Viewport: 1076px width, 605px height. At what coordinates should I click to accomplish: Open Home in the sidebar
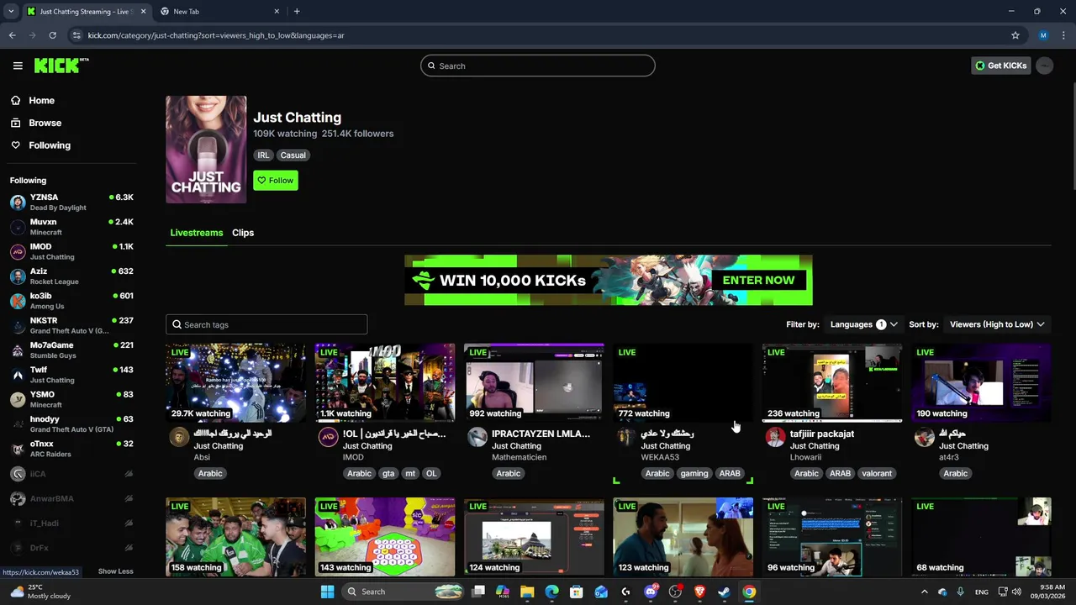tap(41, 100)
